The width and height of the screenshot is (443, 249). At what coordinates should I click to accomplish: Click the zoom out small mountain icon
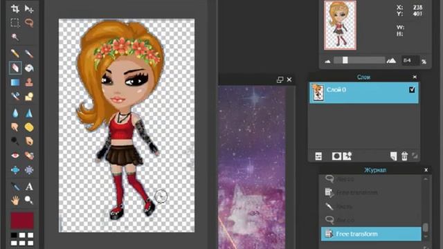click(327, 61)
